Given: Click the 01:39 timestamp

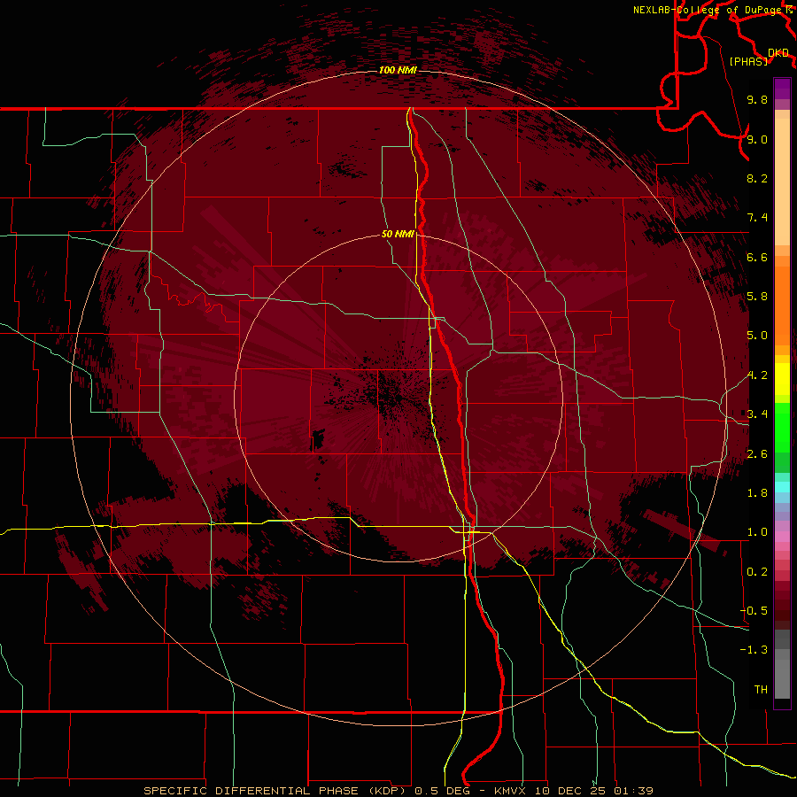Looking at the screenshot, I should (633, 791).
